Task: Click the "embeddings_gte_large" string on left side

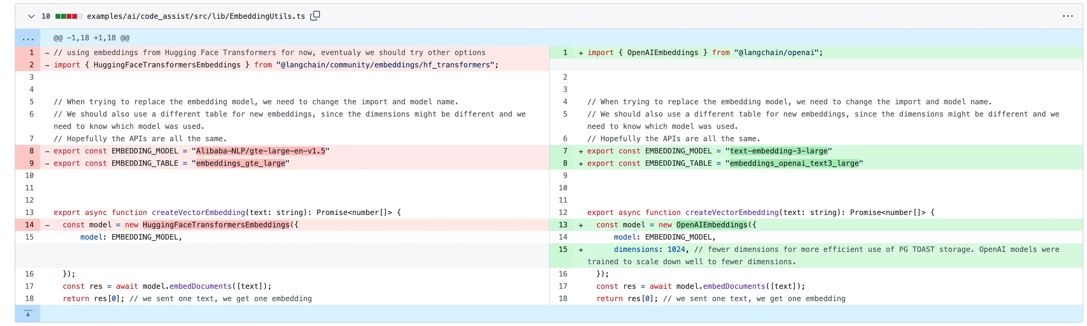Action: click(240, 163)
